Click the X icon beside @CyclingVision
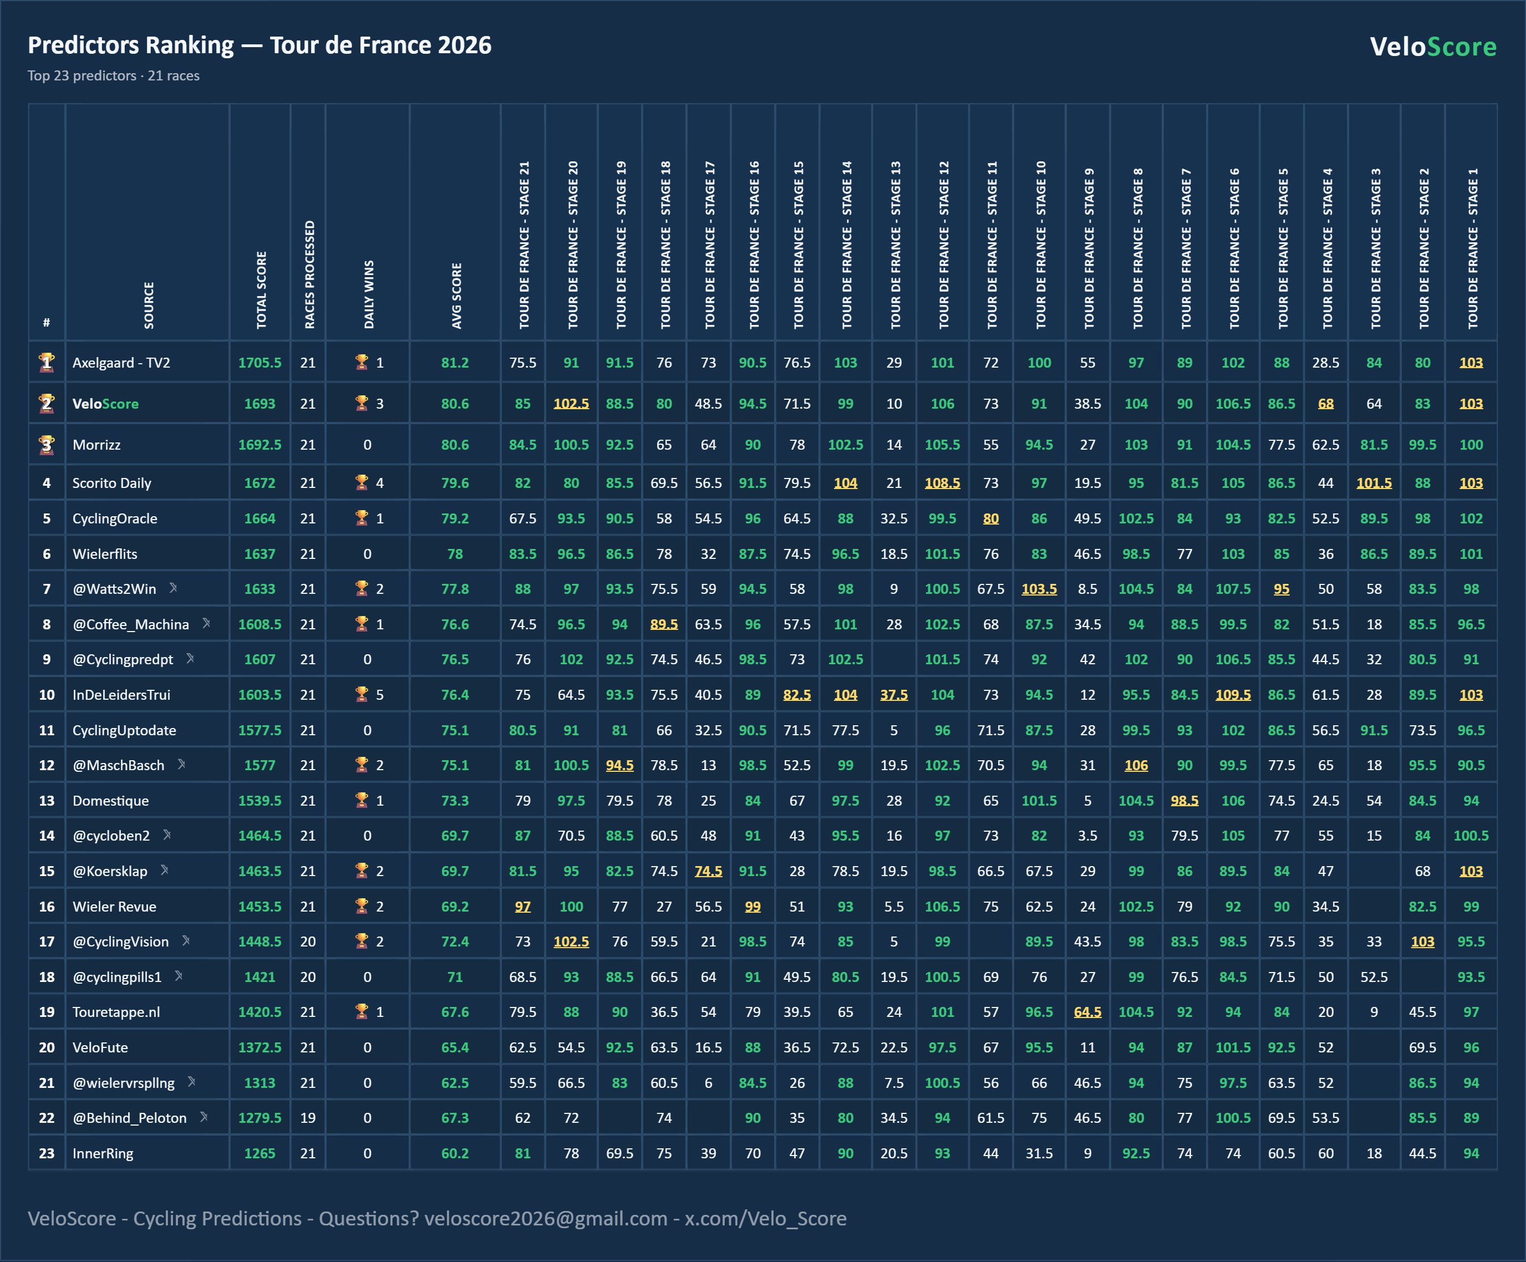Viewport: 1526px width, 1262px height. 186,940
